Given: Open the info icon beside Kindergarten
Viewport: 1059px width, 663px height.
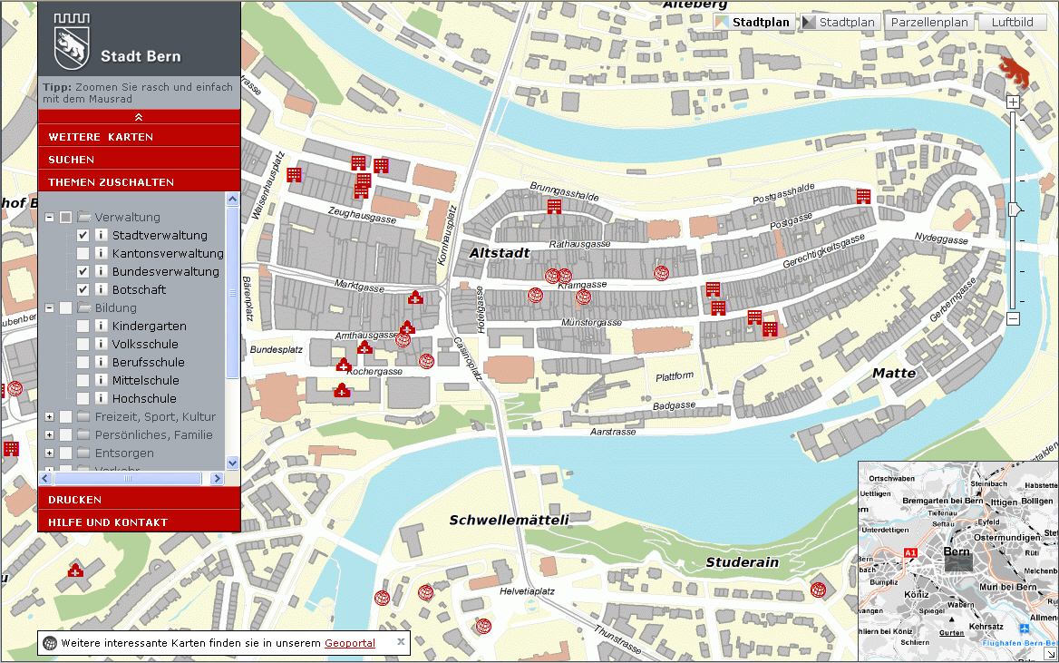Looking at the screenshot, I should coord(102,326).
